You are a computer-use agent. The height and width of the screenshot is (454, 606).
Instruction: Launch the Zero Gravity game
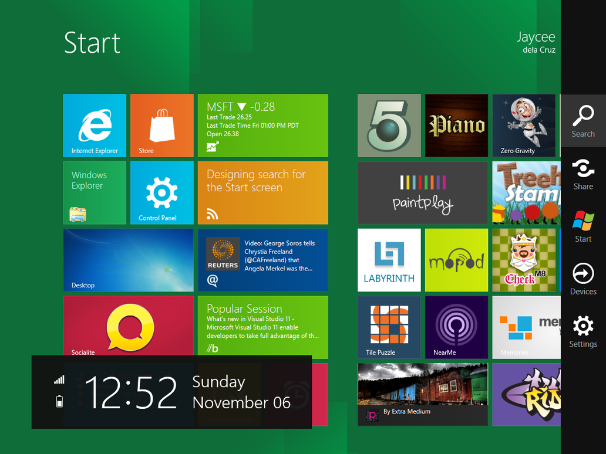pyautogui.click(x=524, y=126)
